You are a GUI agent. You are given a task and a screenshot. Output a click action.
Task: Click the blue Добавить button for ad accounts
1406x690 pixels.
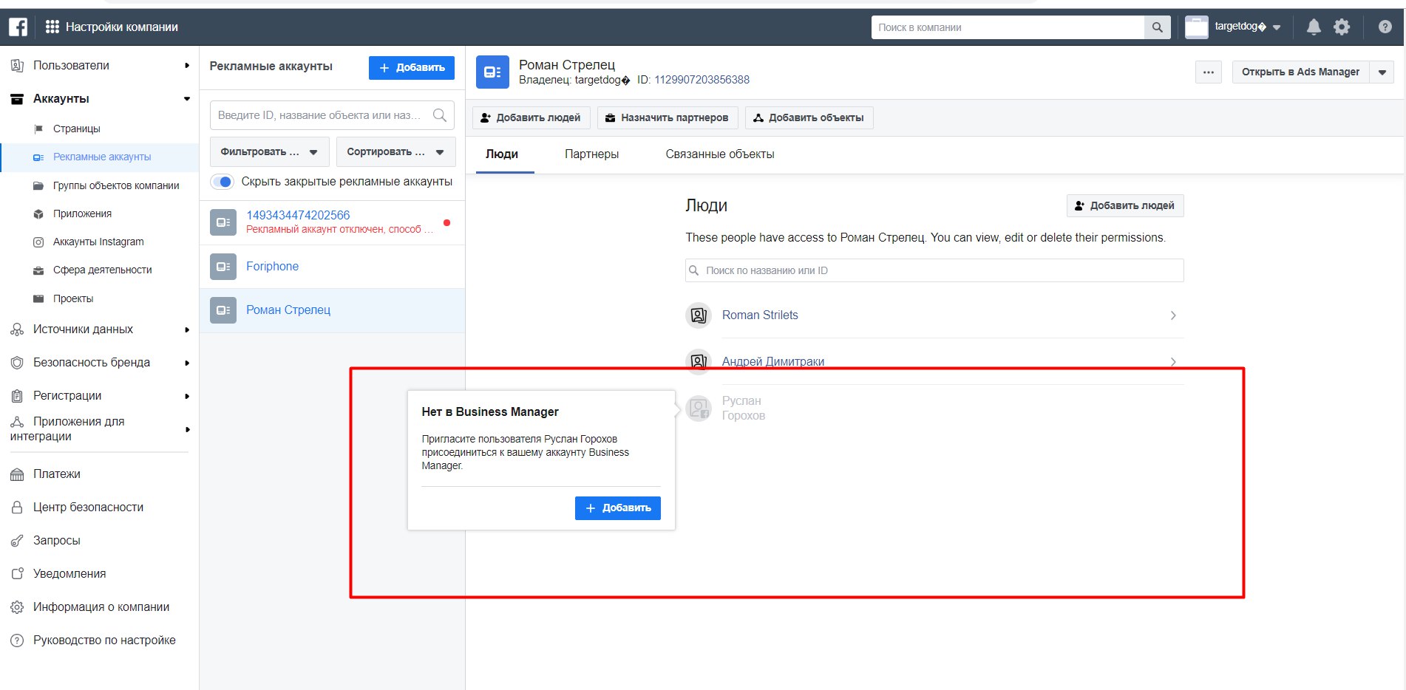(x=412, y=67)
